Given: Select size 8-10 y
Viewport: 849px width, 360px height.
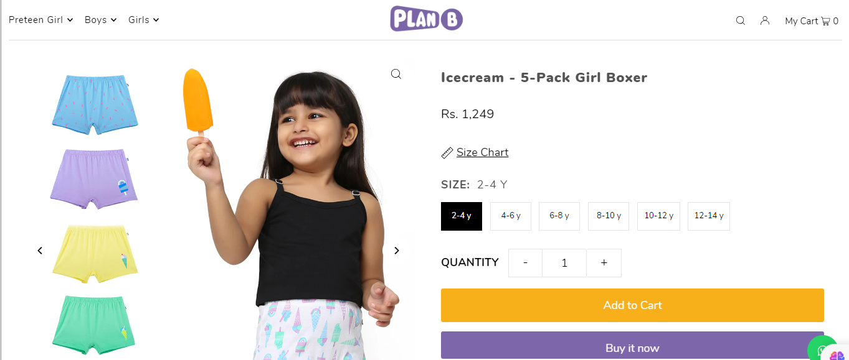Looking at the screenshot, I should coord(609,216).
